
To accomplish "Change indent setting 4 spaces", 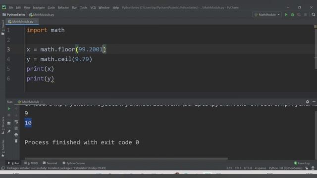I will point(261,168).
